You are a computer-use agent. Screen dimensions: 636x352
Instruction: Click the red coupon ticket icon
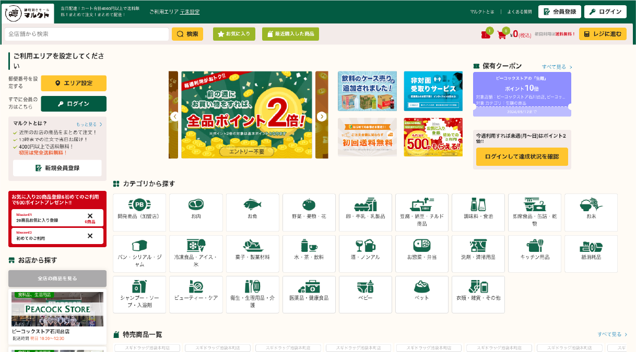click(486, 34)
